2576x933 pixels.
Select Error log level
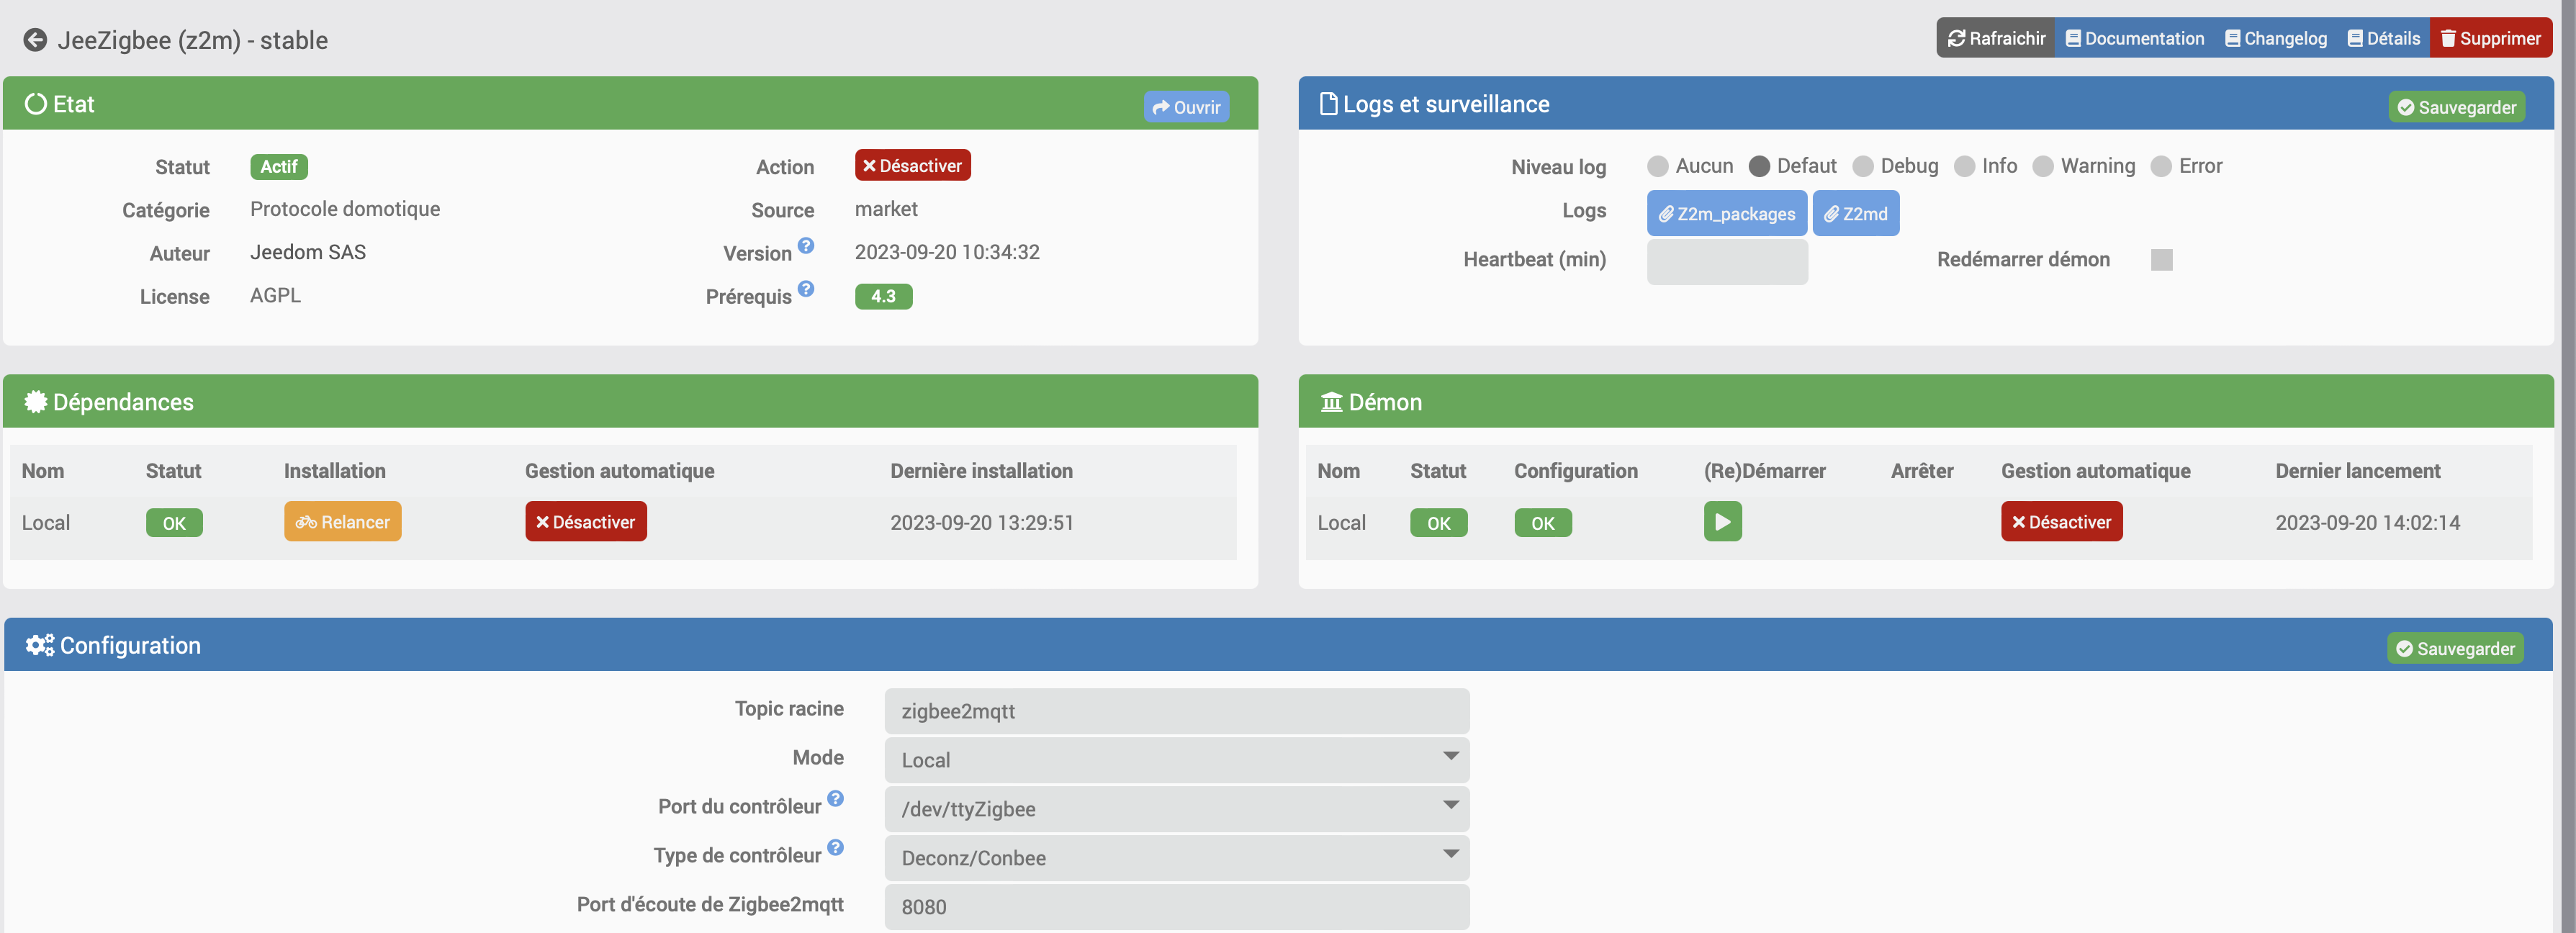[2161, 166]
